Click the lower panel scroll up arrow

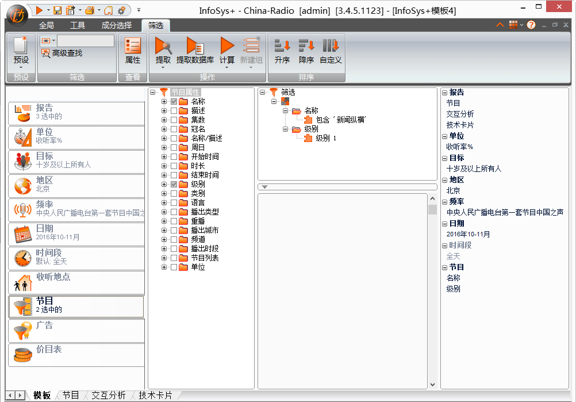pyautogui.click(x=432, y=199)
